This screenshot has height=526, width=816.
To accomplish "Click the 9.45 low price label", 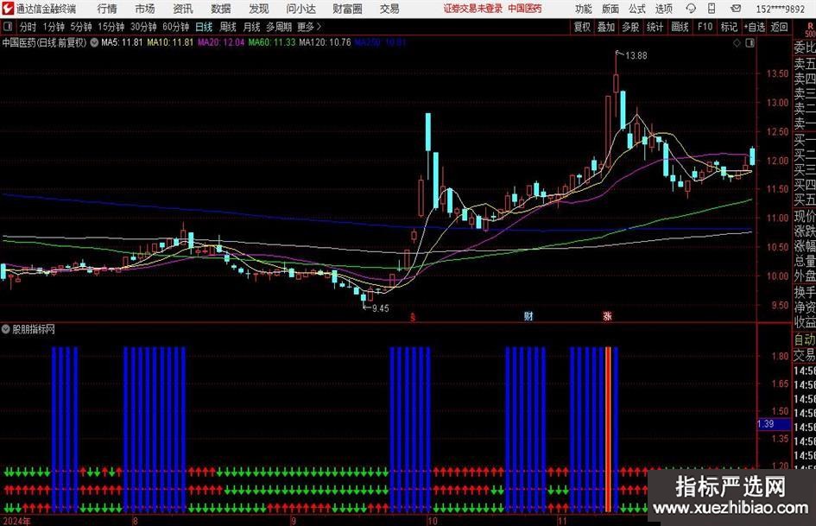I will coord(381,308).
